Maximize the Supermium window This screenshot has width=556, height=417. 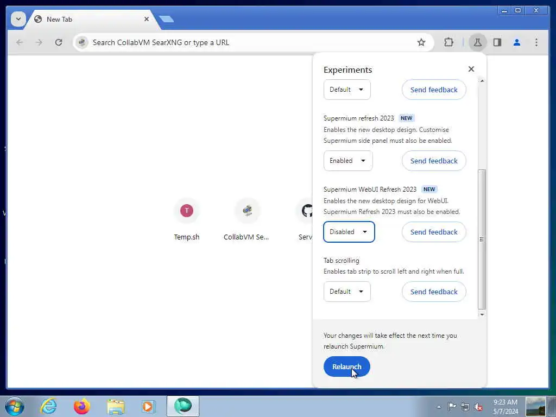tap(517, 11)
